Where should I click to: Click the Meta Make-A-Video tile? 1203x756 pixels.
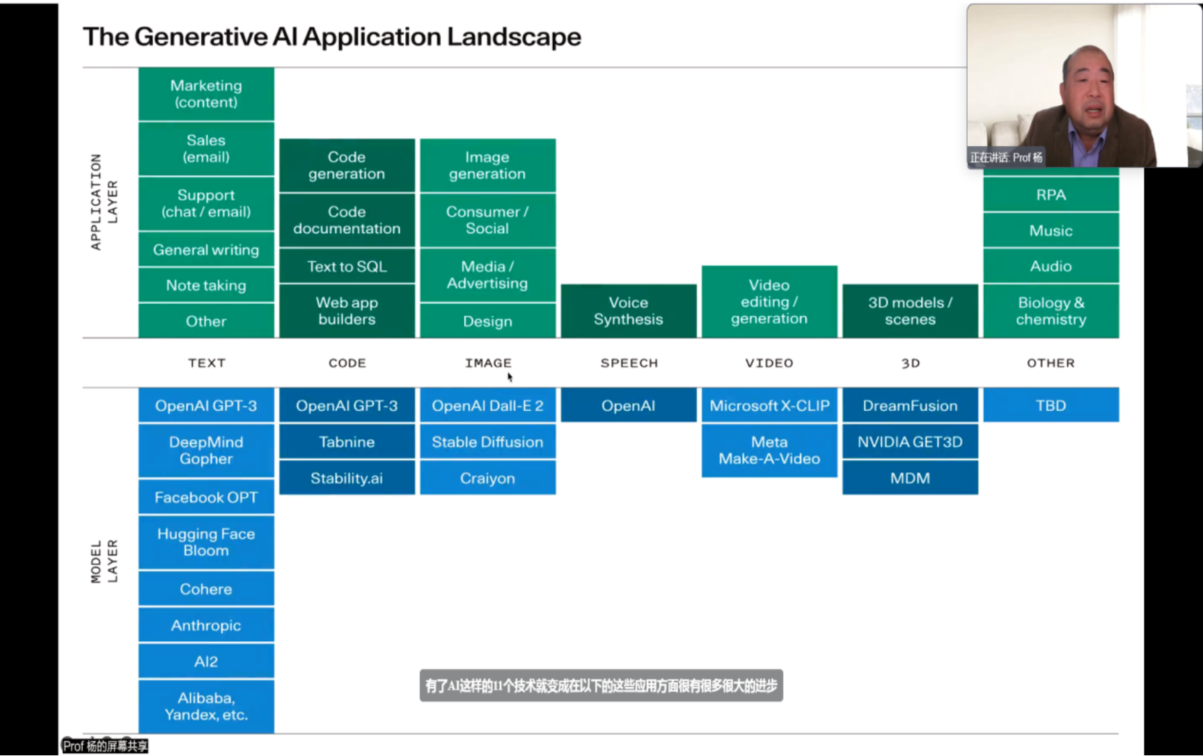(769, 450)
